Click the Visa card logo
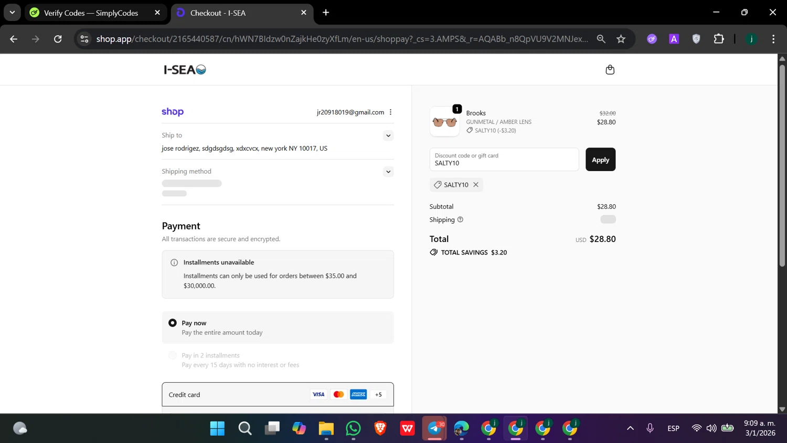 click(318, 394)
